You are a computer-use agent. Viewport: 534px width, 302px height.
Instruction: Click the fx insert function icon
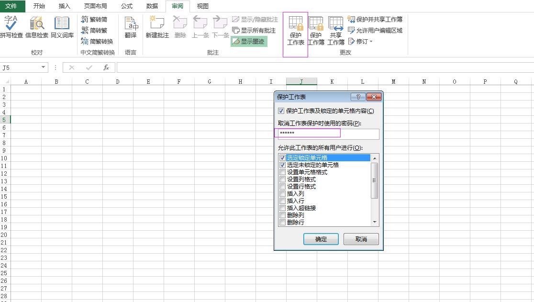pos(106,67)
